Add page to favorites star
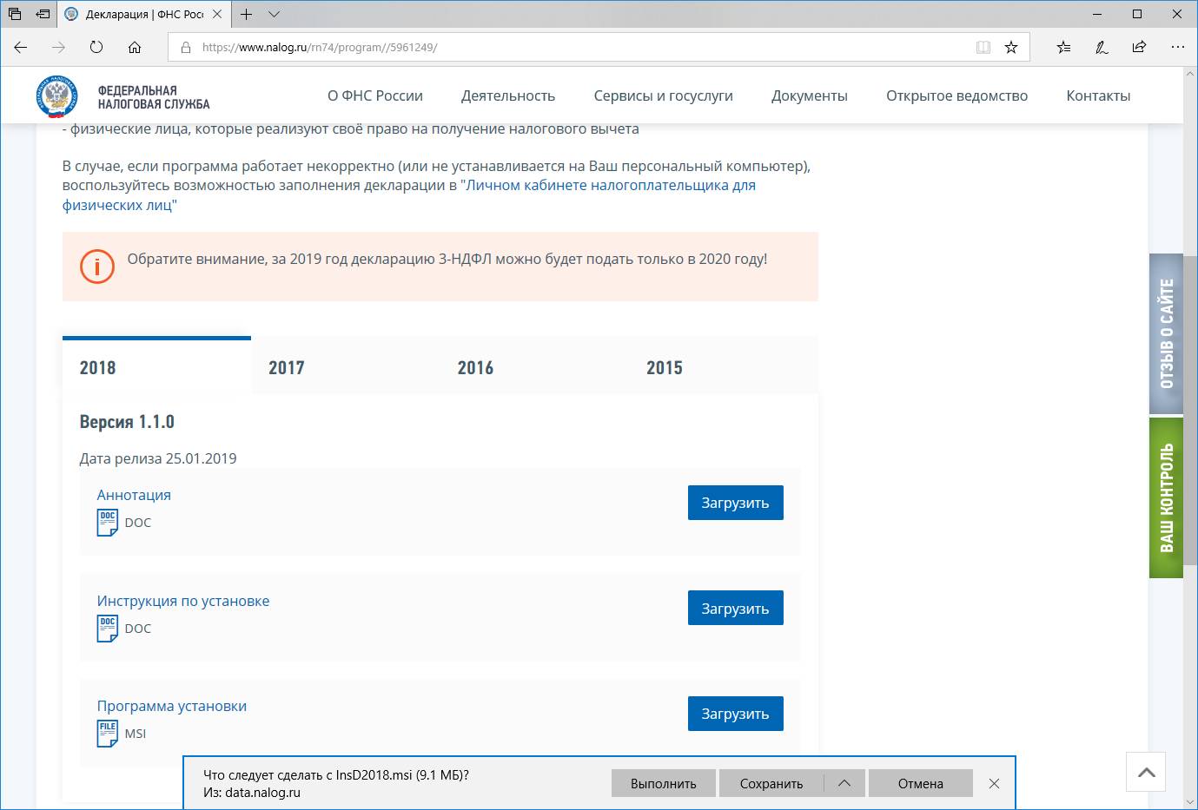Viewport: 1198px width, 810px height. pyautogui.click(x=1011, y=48)
